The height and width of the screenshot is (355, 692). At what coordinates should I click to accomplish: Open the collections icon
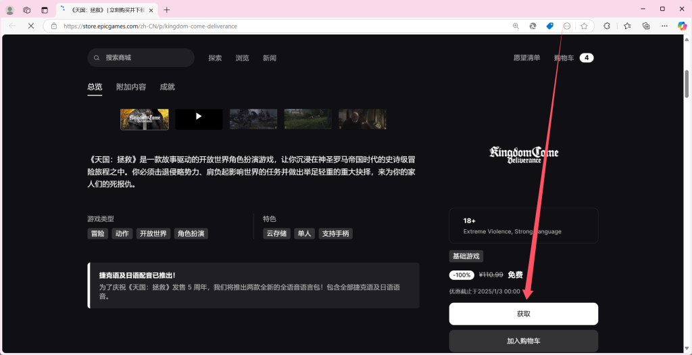(x=646, y=26)
